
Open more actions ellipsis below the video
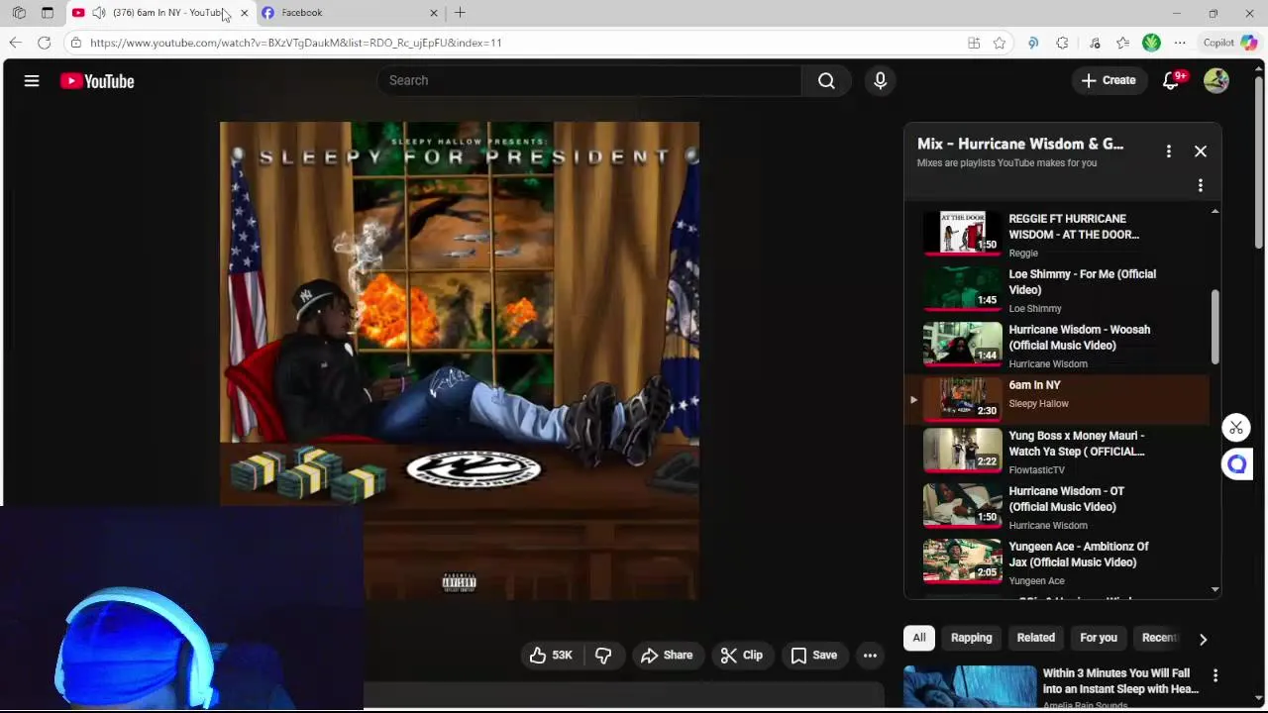870,655
